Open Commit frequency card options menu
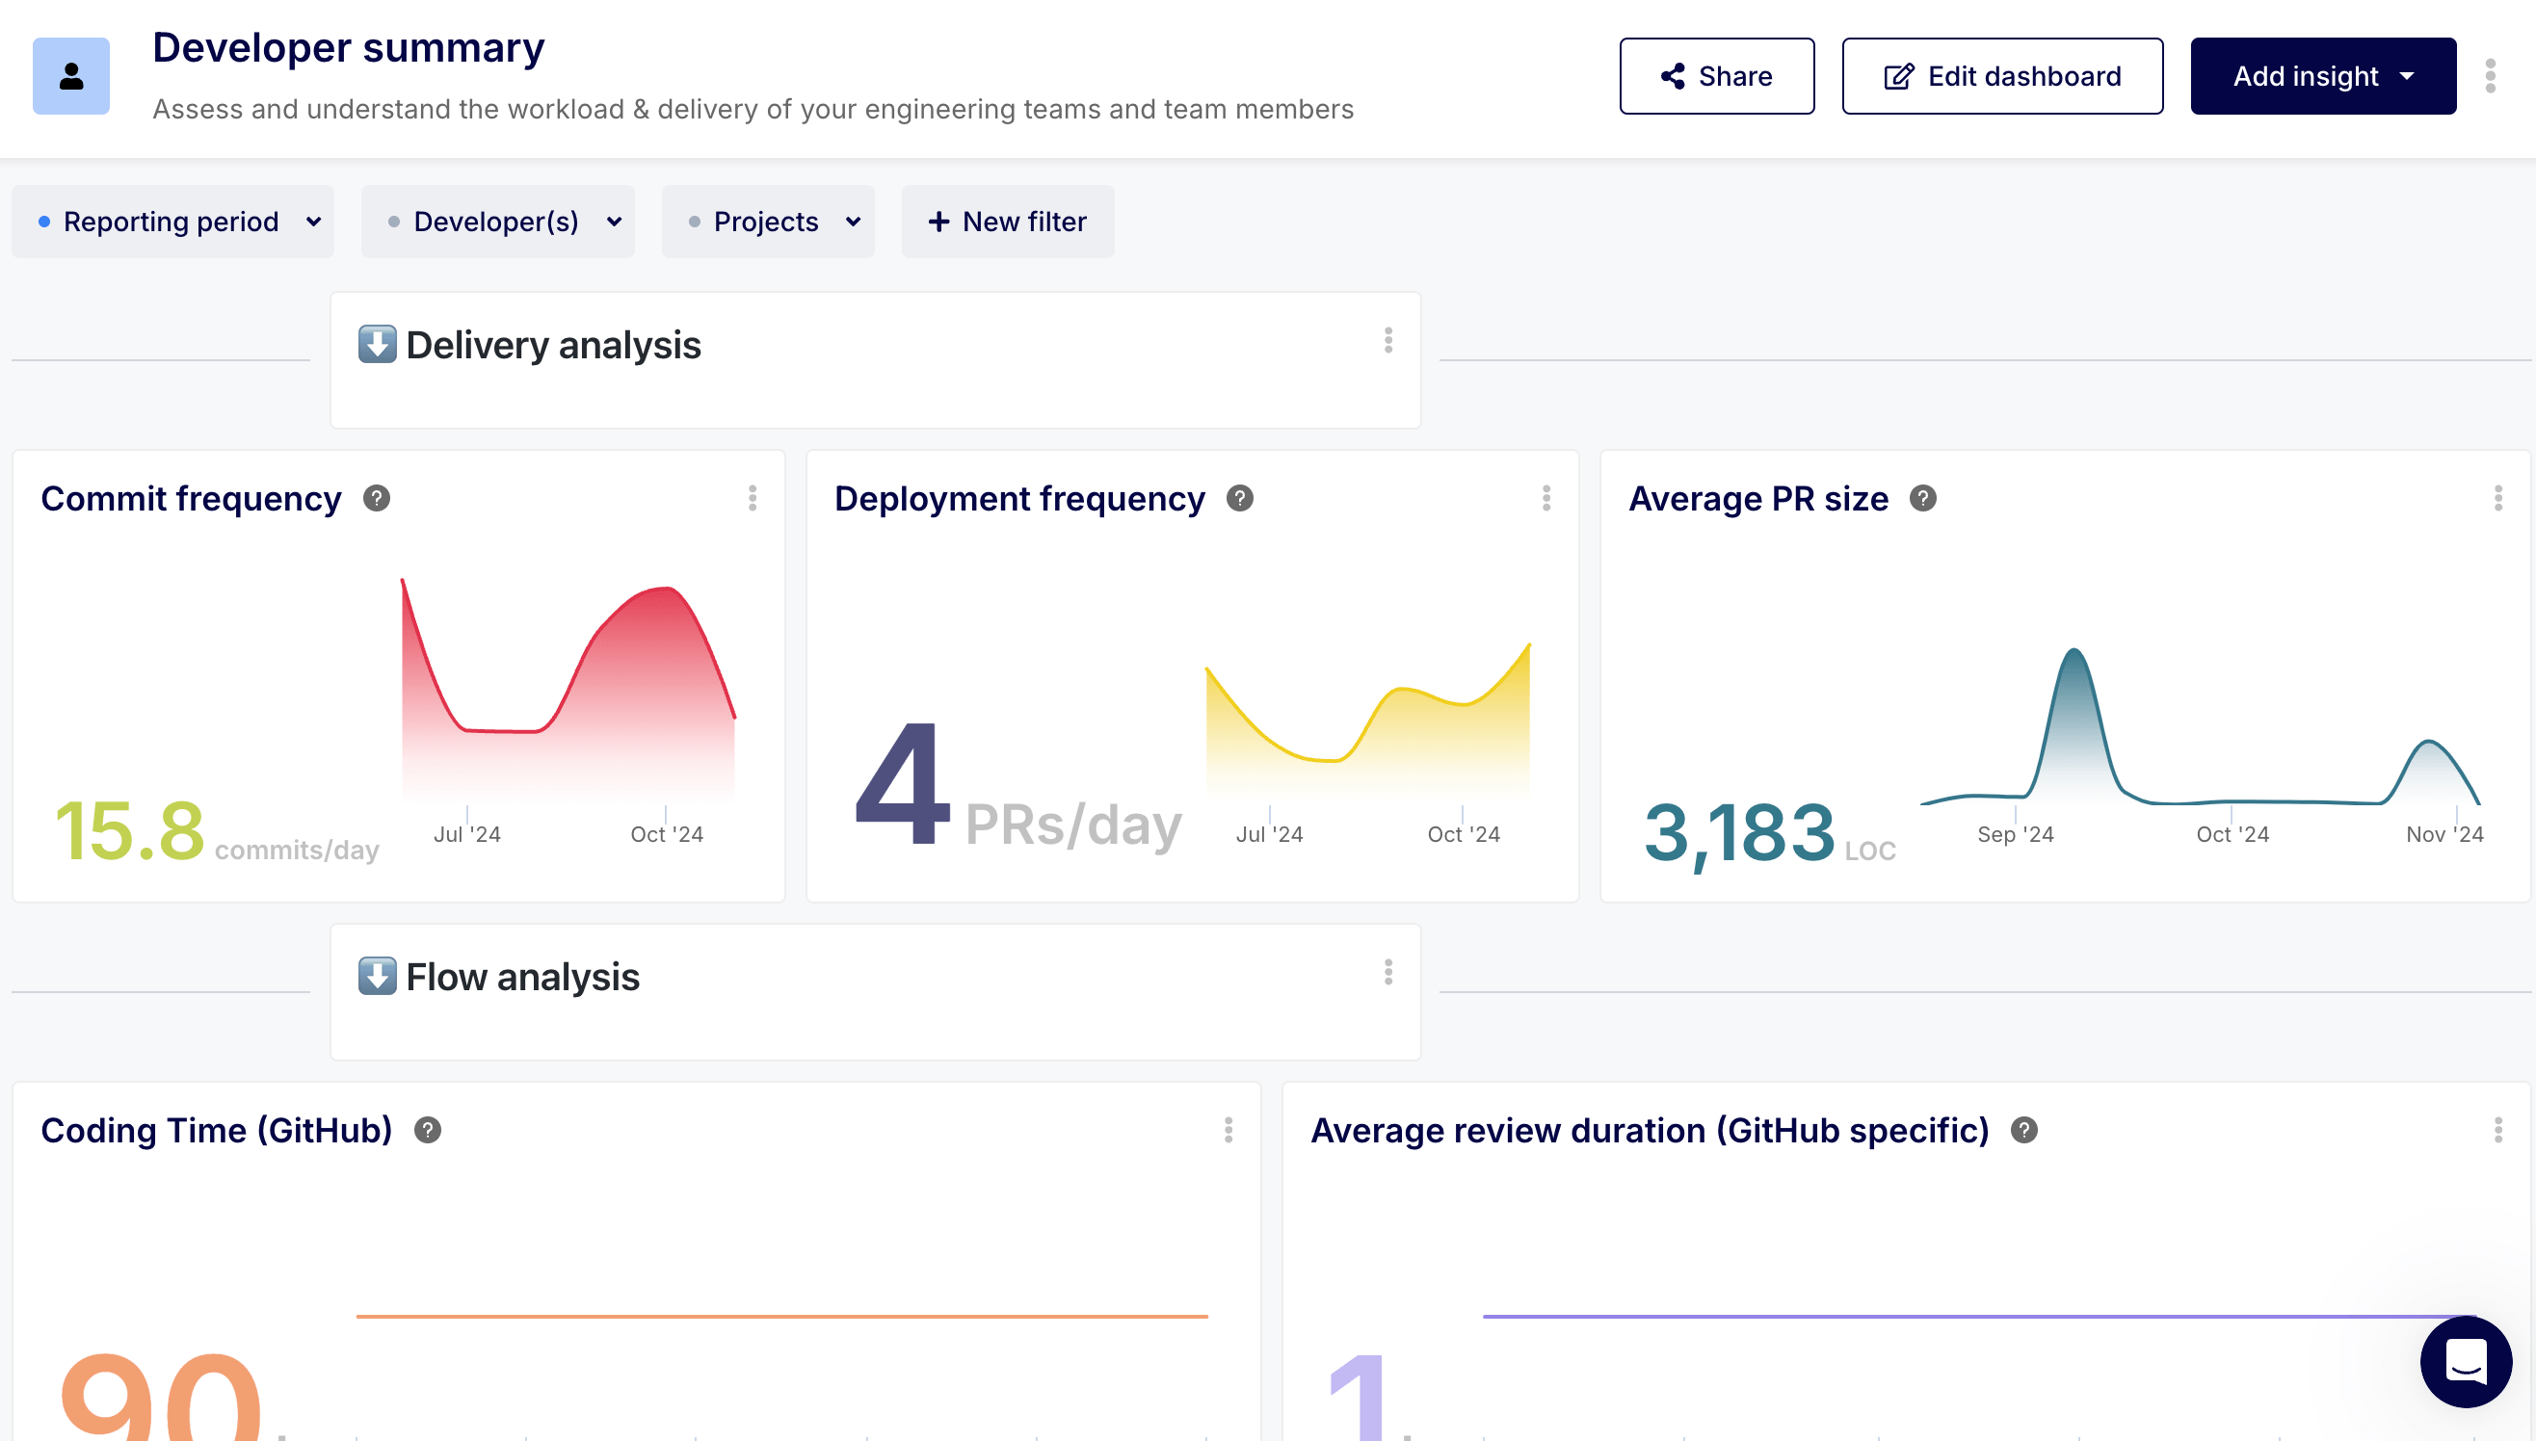 (753, 498)
